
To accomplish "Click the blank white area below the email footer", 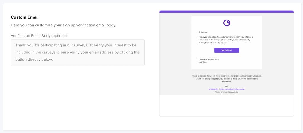I will [x=227, y=105].
